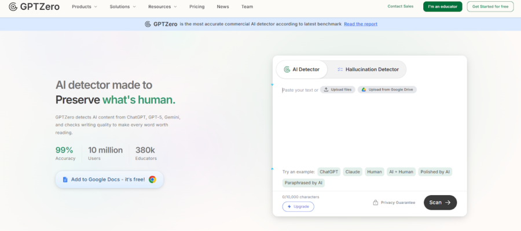Select the Polished by AI example
The width and height of the screenshot is (521, 231).
tap(435, 172)
